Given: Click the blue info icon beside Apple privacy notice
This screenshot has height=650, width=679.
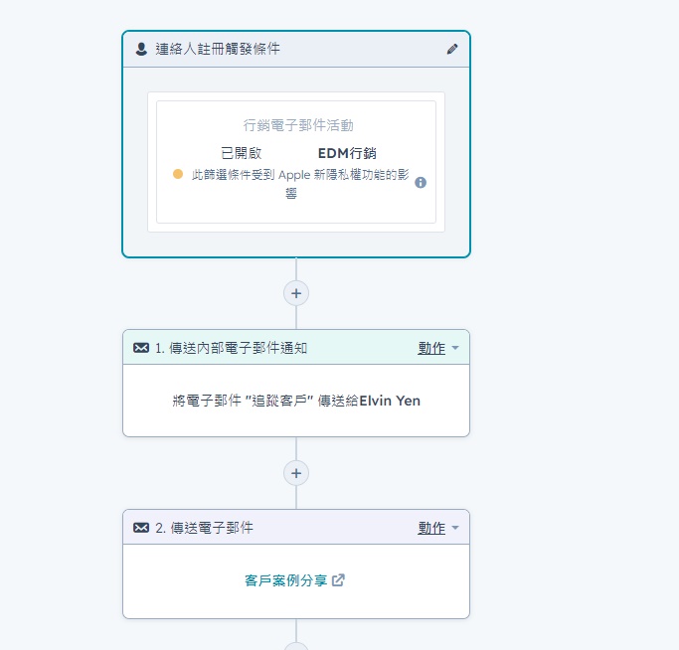Looking at the screenshot, I should (x=421, y=182).
